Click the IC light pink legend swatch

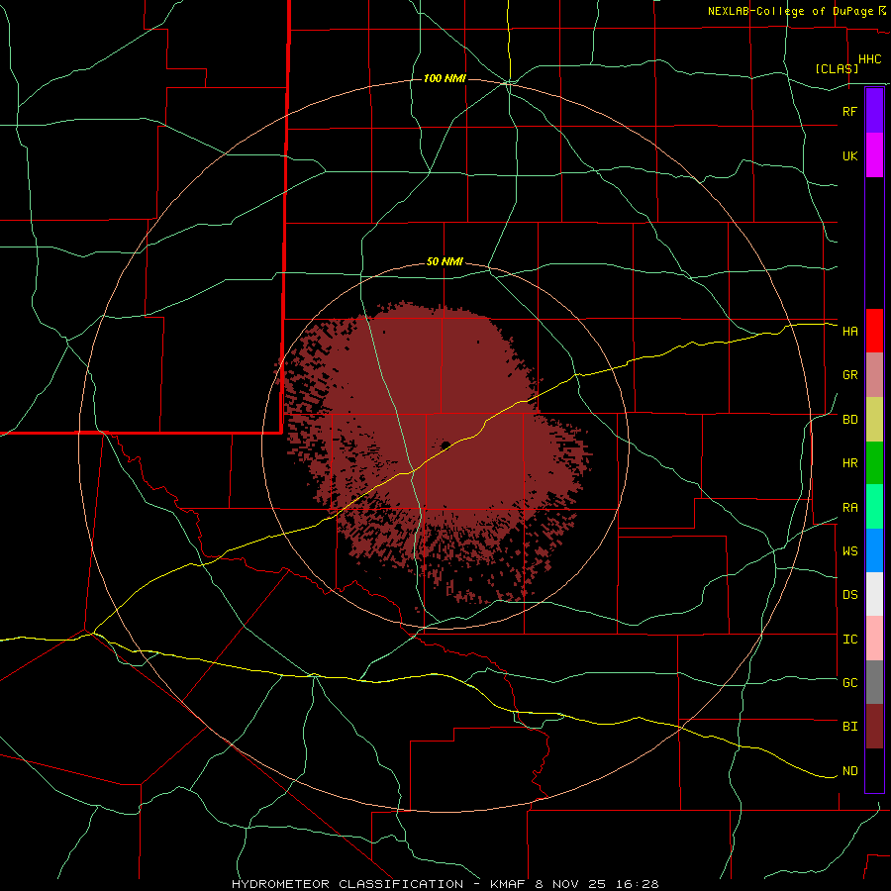[874, 639]
